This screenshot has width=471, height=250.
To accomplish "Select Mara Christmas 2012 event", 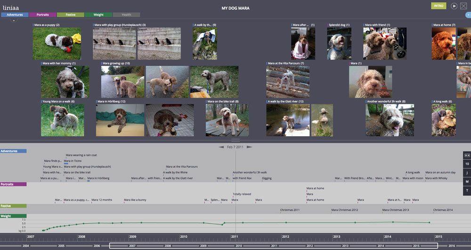I will click(345, 210).
